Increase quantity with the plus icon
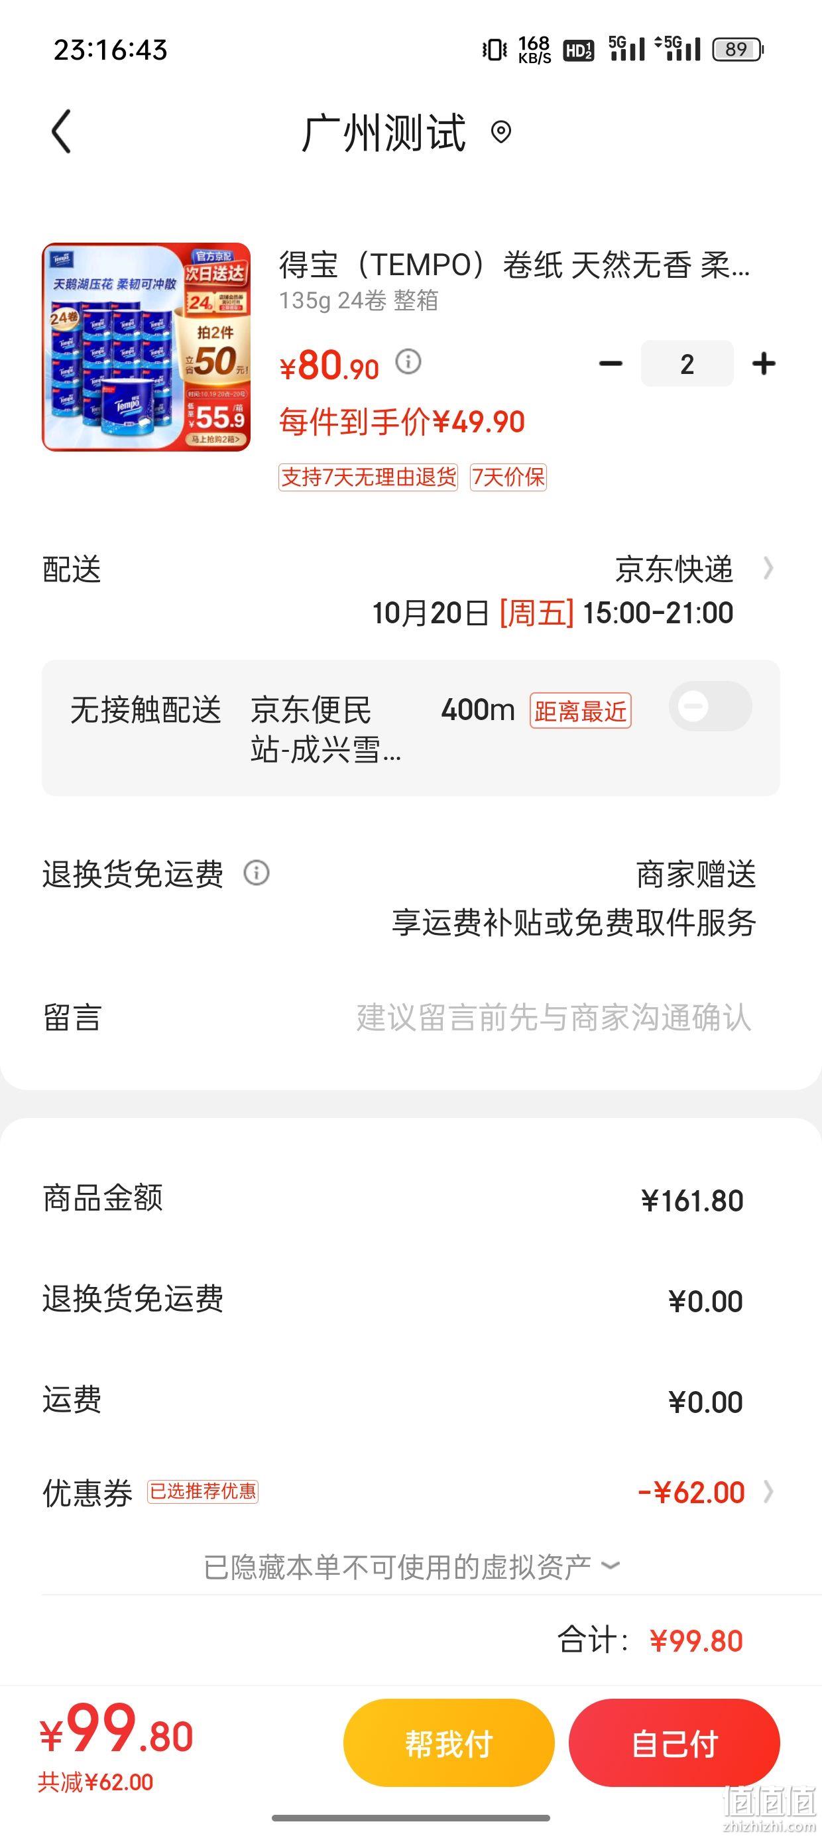 pyautogui.click(x=764, y=364)
